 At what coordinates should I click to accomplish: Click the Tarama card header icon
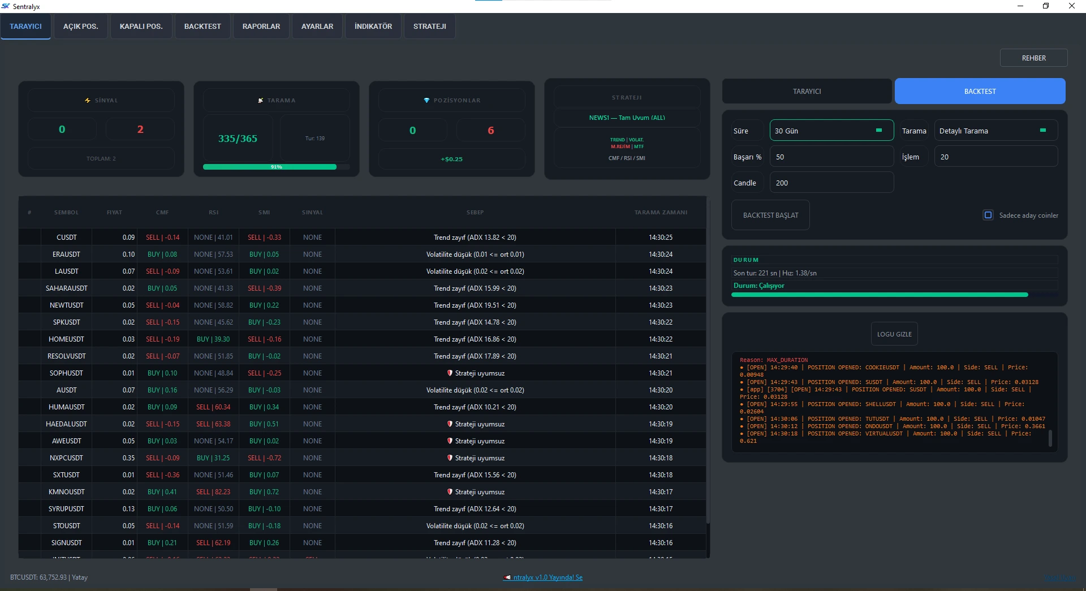261,101
